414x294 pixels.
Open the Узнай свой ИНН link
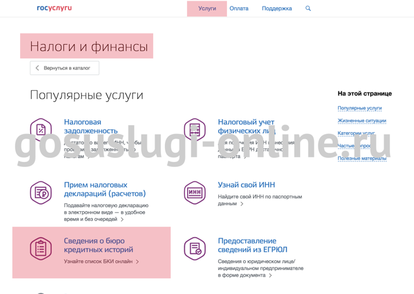pos(246,185)
